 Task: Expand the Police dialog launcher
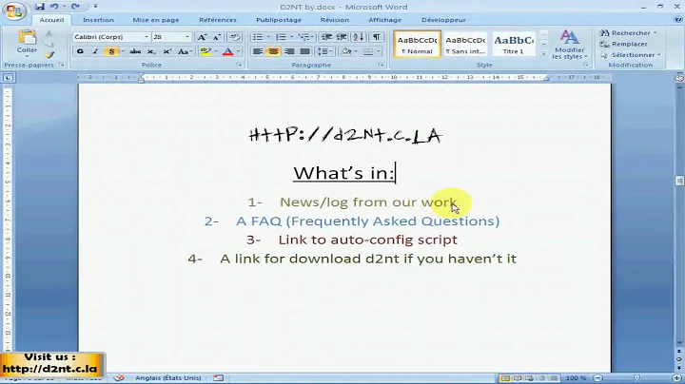[x=239, y=65]
